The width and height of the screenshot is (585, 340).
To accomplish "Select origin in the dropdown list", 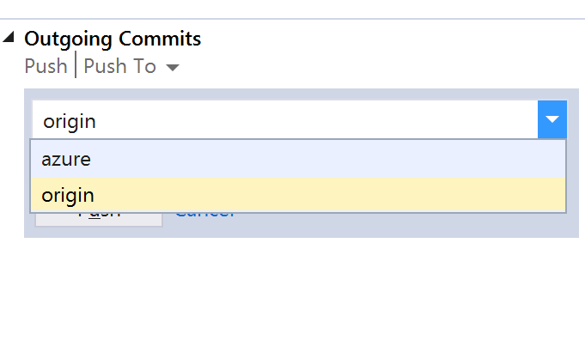I will pyautogui.click(x=298, y=195).
